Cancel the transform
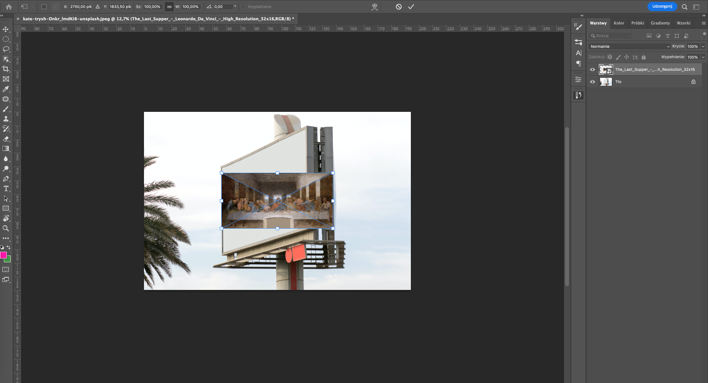 (399, 7)
